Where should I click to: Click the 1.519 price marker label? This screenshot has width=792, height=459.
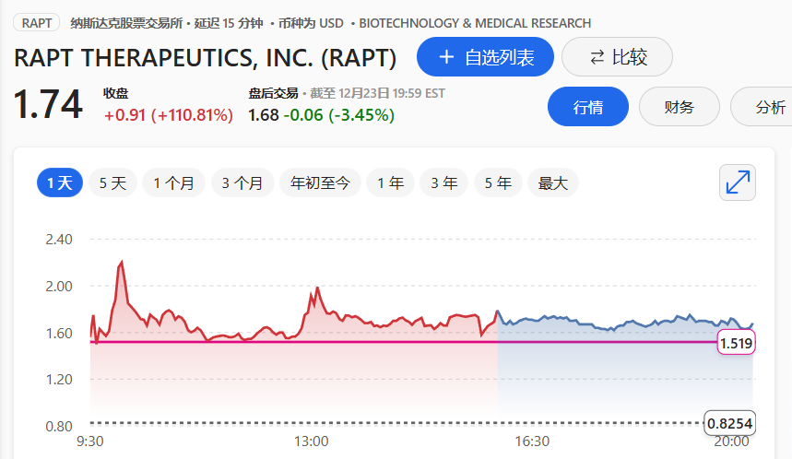[736, 344]
